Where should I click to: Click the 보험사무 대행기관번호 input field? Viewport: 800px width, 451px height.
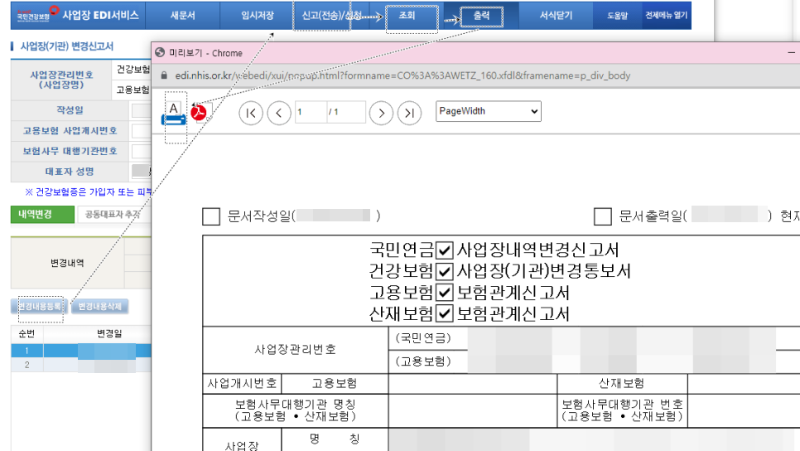tap(142, 151)
